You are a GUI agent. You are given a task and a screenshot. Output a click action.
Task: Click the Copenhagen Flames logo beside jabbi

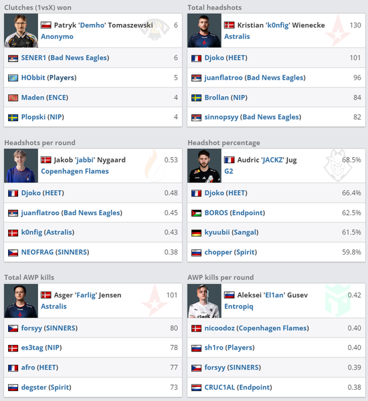[x=155, y=166]
